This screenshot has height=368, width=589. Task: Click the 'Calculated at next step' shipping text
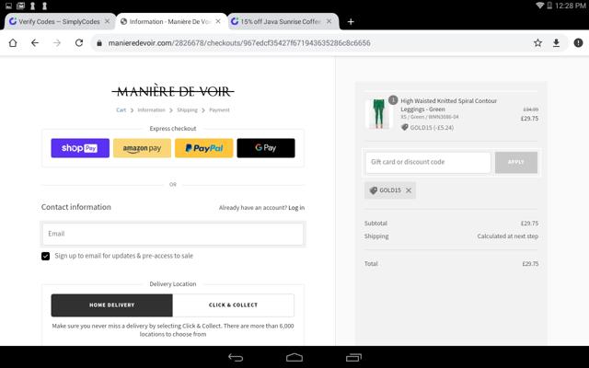[508, 236]
